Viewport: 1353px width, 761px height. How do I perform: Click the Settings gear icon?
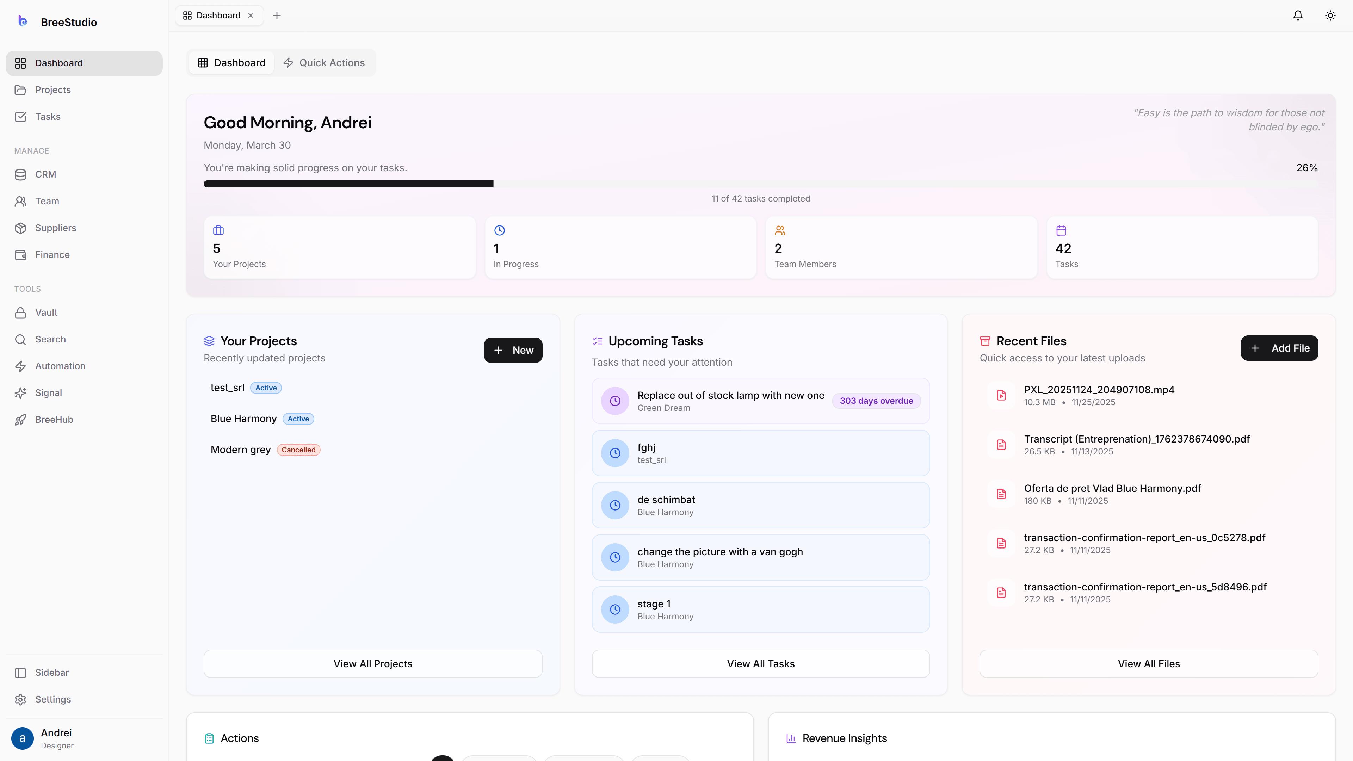(x=20, y=700)
